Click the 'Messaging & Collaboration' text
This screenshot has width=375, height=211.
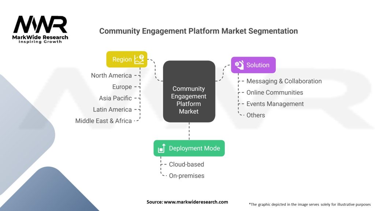(284, 81)
